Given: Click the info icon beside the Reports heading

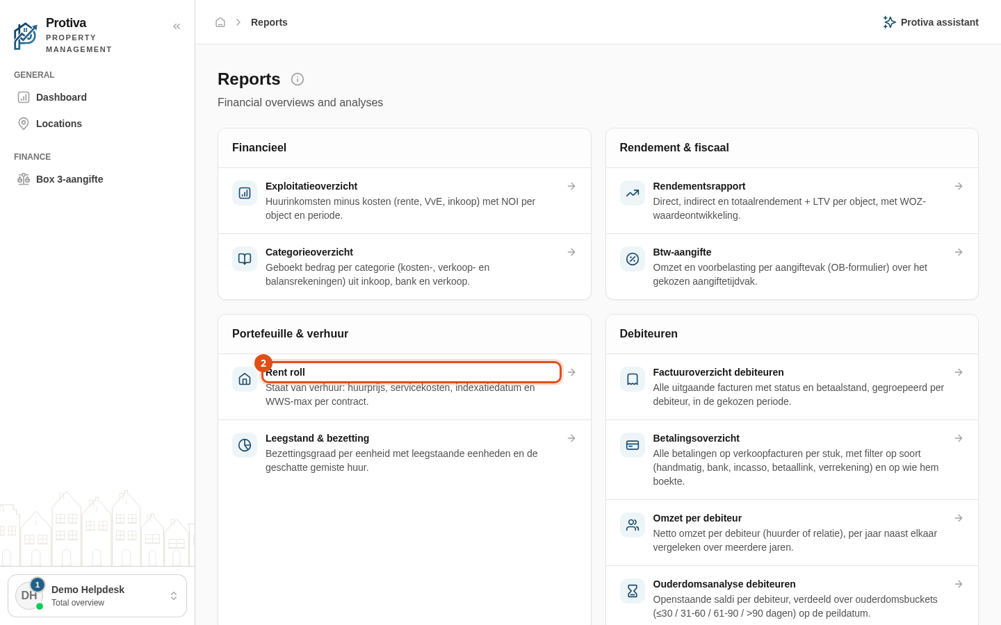Looking at the screenshot, I should [x=298, y=79].
